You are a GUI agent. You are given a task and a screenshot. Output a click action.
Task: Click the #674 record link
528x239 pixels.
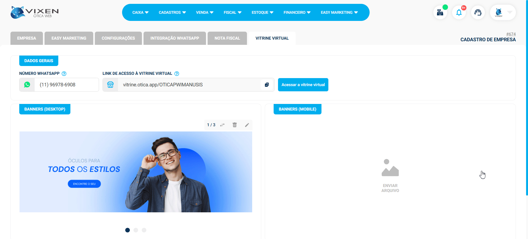511,34
